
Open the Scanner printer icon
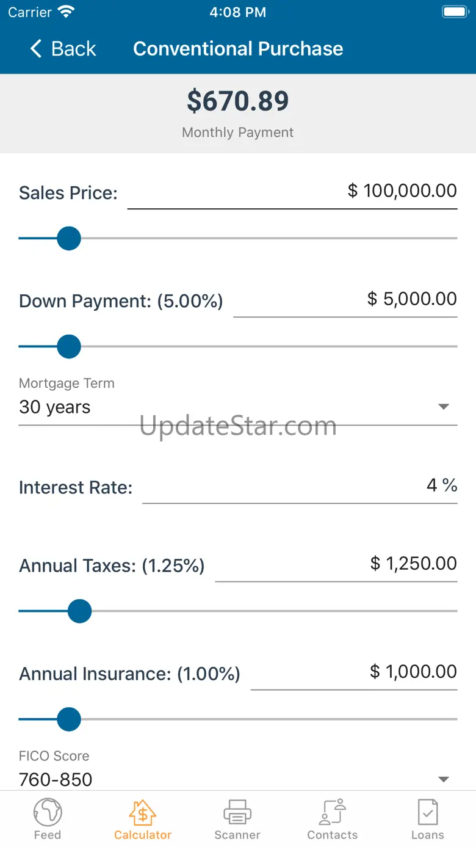tap(237, 813)
